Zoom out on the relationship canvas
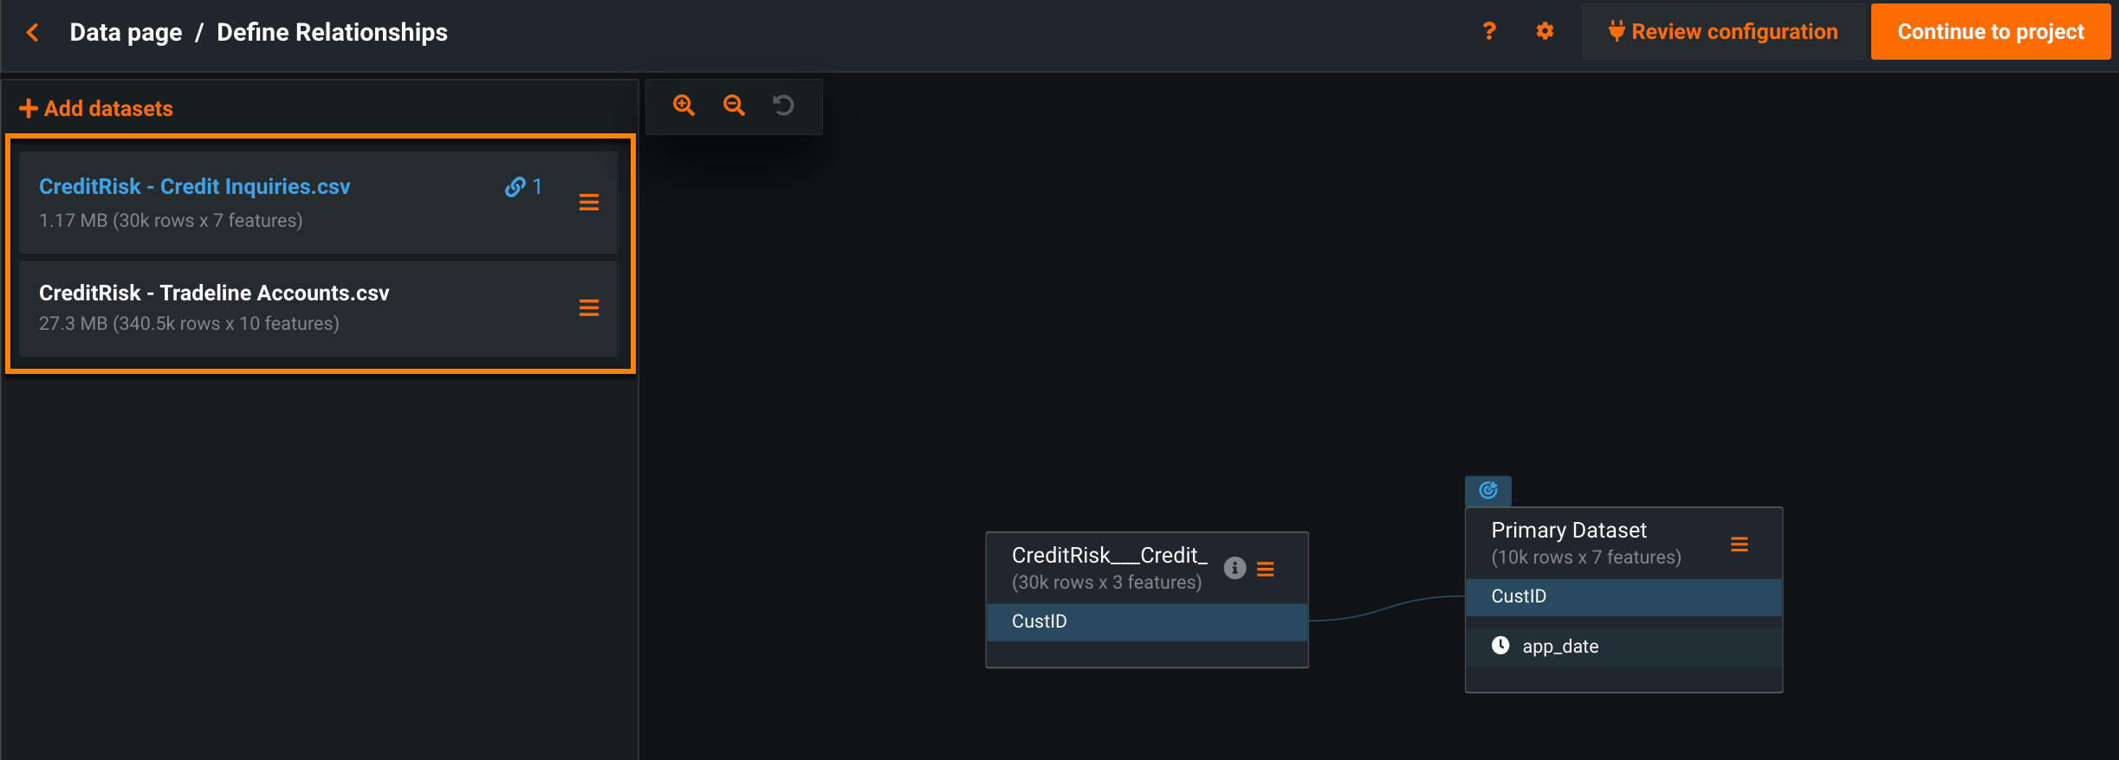The image size is (2119, 760). [x=734, y=106]
